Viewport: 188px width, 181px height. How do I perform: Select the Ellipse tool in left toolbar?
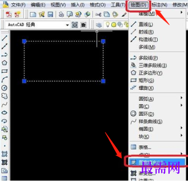click(x=4, y=113)
